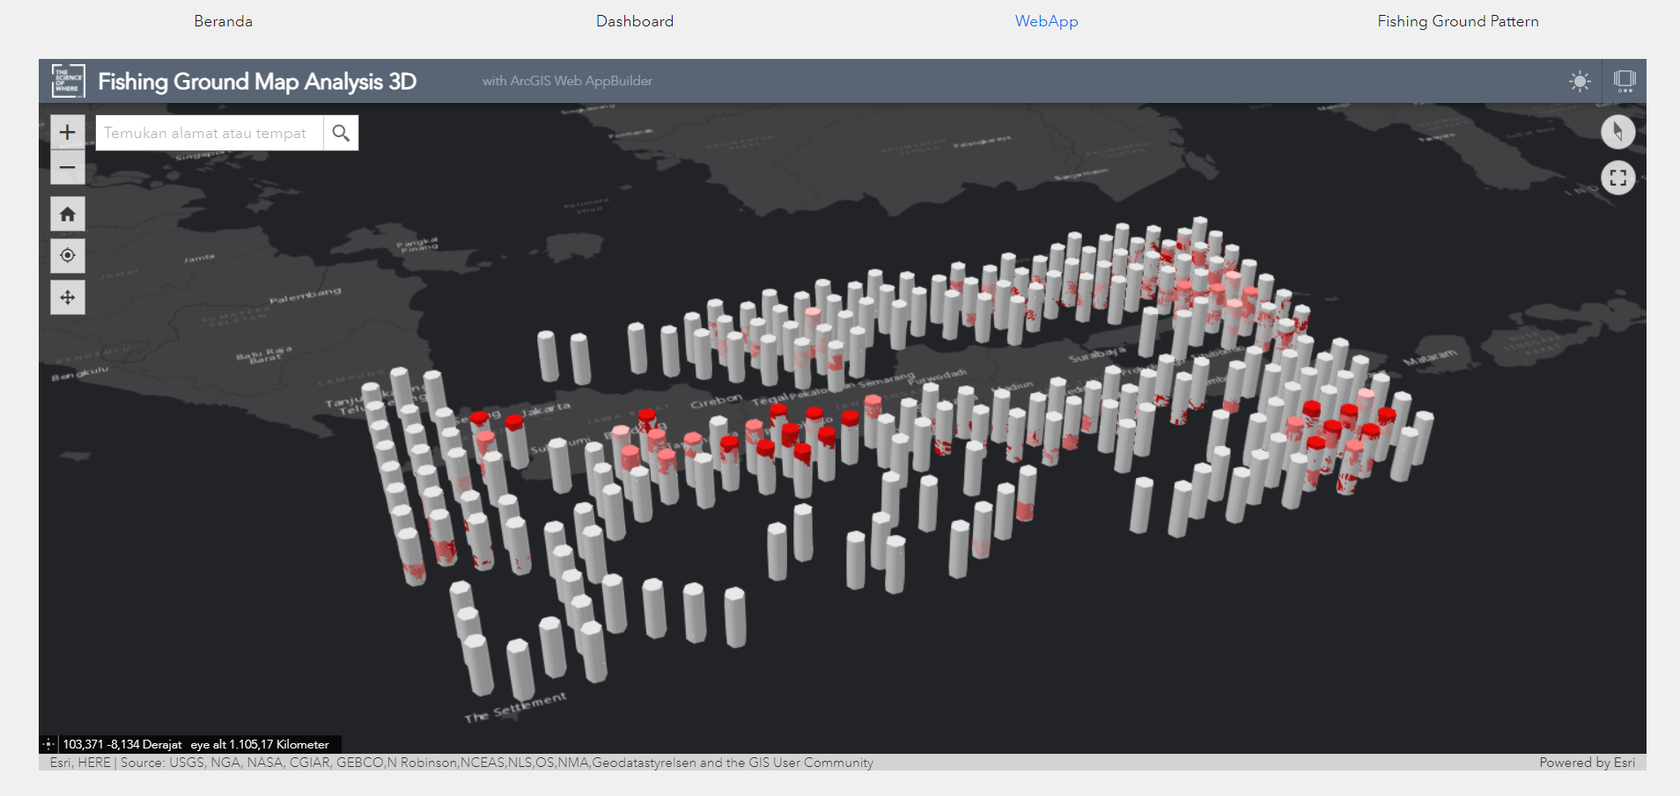This screenshot has height=796, width=1680.
Task: Find my location on the map
Action: 68,256
